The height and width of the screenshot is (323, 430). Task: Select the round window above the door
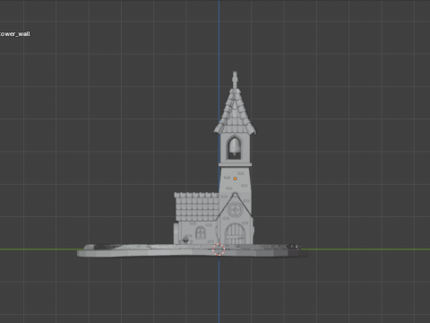(x=235, y=209)
